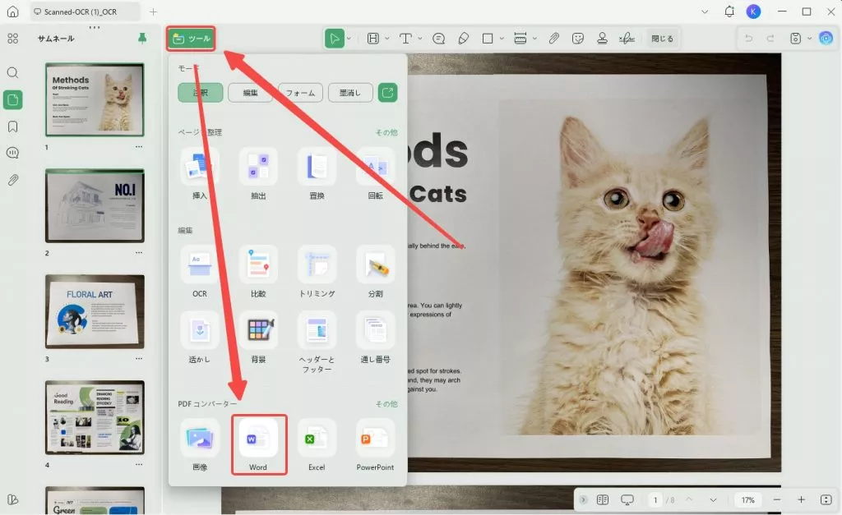Expand the measurement tool dropdown arrow
Viewport: 842px width, 515px height.
tap(534, 39)
